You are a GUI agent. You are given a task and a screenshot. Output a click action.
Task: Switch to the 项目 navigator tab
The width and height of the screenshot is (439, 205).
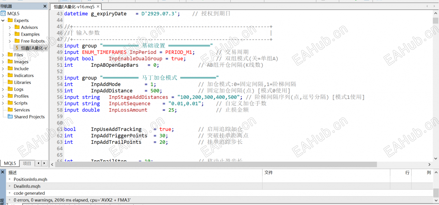pos(27,163)
